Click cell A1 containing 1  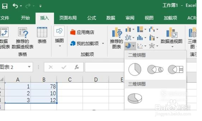pyautogui.click(x=18, y=86)
